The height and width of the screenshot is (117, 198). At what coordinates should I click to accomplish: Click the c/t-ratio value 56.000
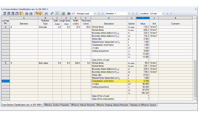click(143, 84)
